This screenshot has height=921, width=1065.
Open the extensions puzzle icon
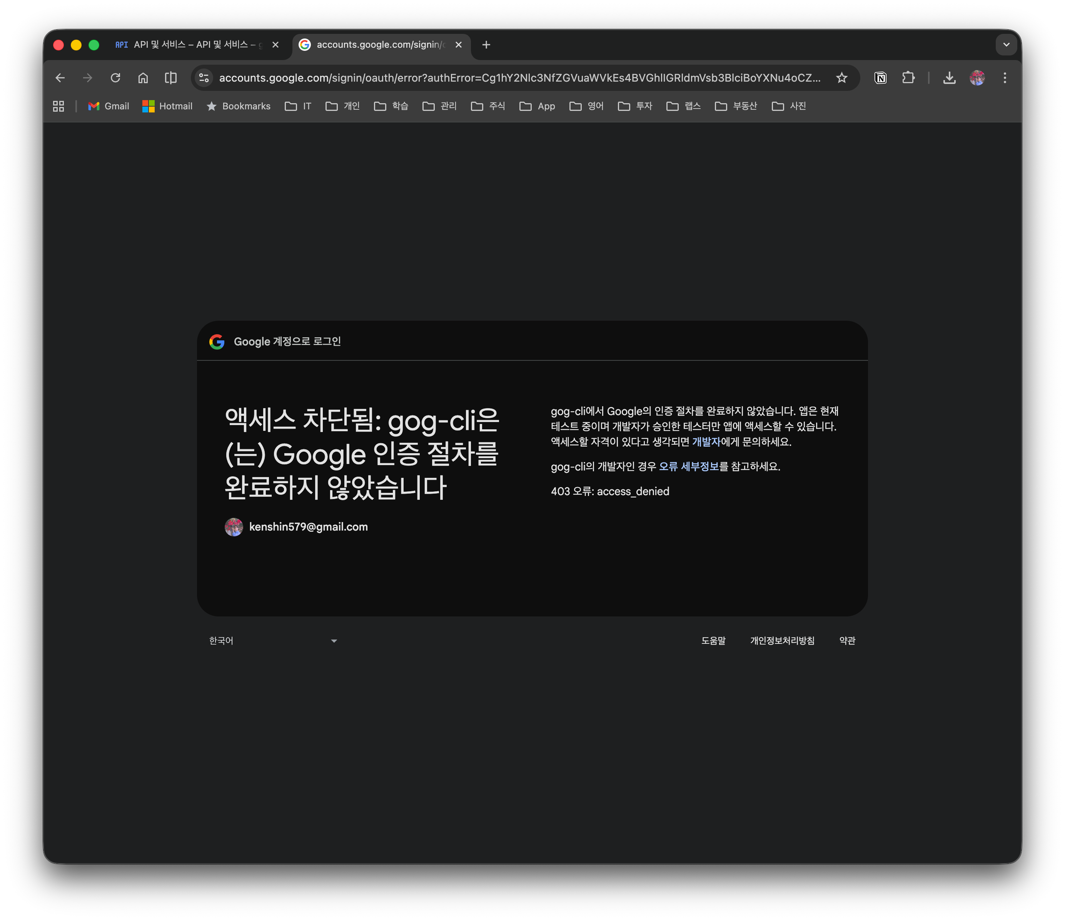coord(908,78)
